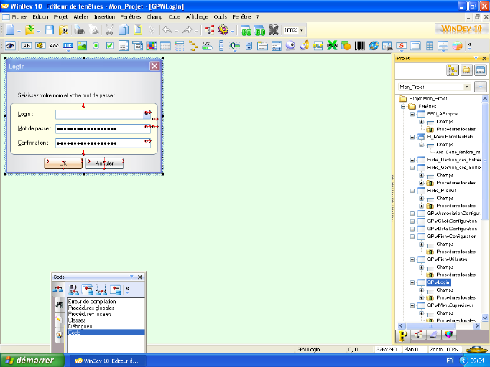
Task: Expand Champs under FEN_APropos
Action: pos(421,122)
